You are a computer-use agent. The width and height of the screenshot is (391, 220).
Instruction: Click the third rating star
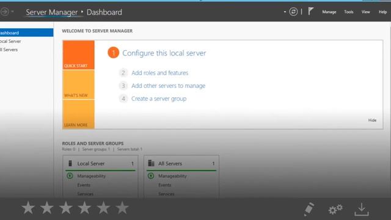66,208
